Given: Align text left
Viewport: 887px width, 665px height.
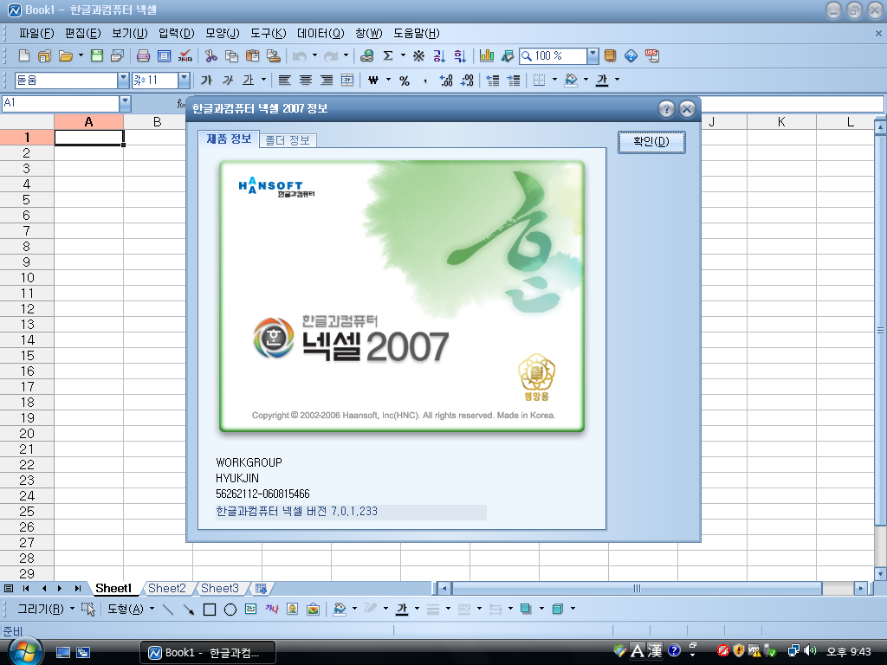Looking at the screenshot, I should pos(284,80).
